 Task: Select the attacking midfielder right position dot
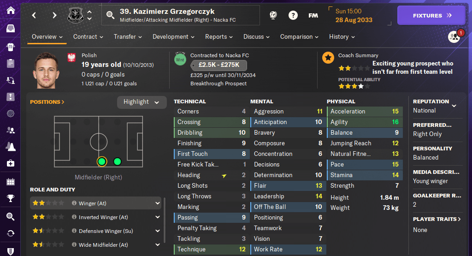click(117, 161)
